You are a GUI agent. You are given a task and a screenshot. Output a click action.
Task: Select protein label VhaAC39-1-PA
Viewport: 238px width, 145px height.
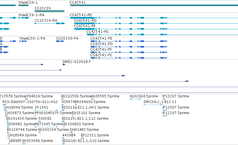click(32, 38)
